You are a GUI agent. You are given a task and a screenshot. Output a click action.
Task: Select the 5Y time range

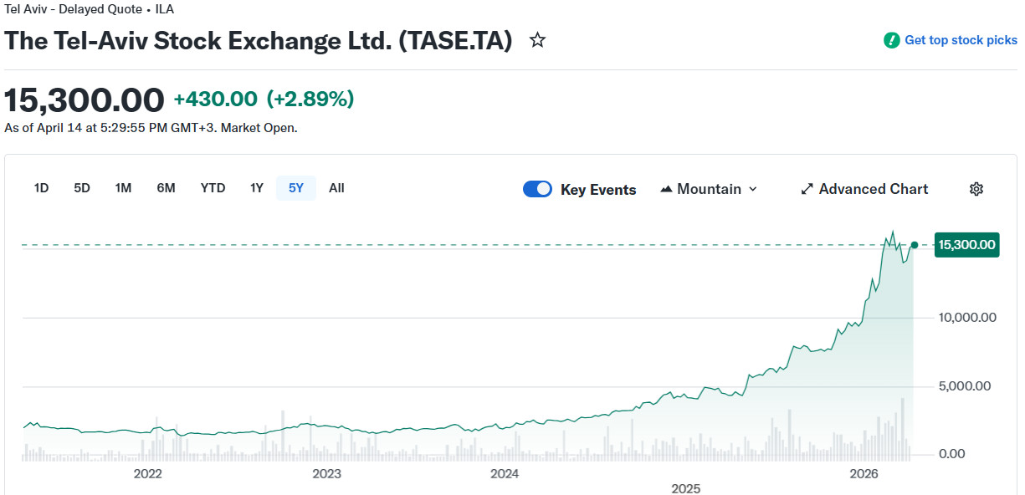(x=296, y=188)
